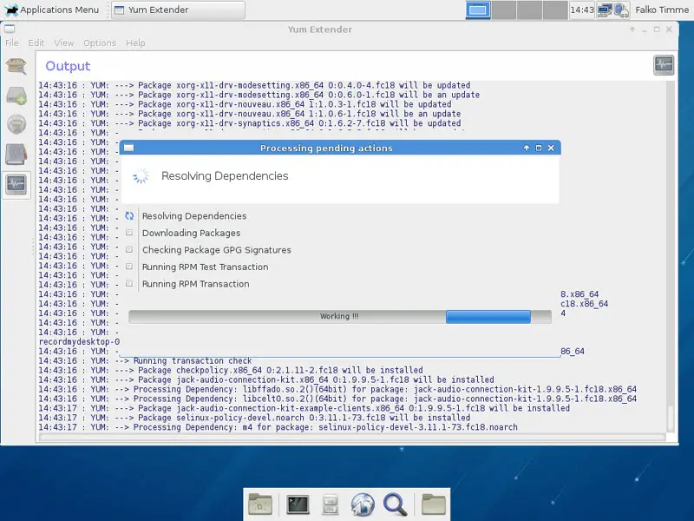Switch to the second workspace
The width and height of the screenshot is (694, 521).
(x=504, y=10)
